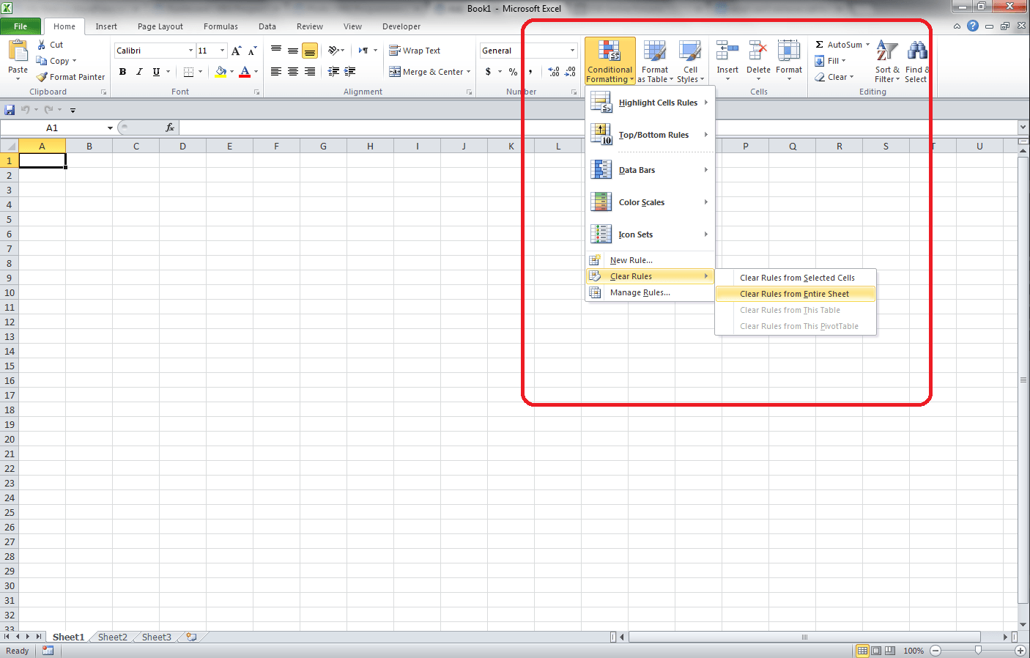Switch to the Formulas ribbon tab
The width and height of the screenshot is (1030, 658).
pyautogui.click(x=221, y=26)
